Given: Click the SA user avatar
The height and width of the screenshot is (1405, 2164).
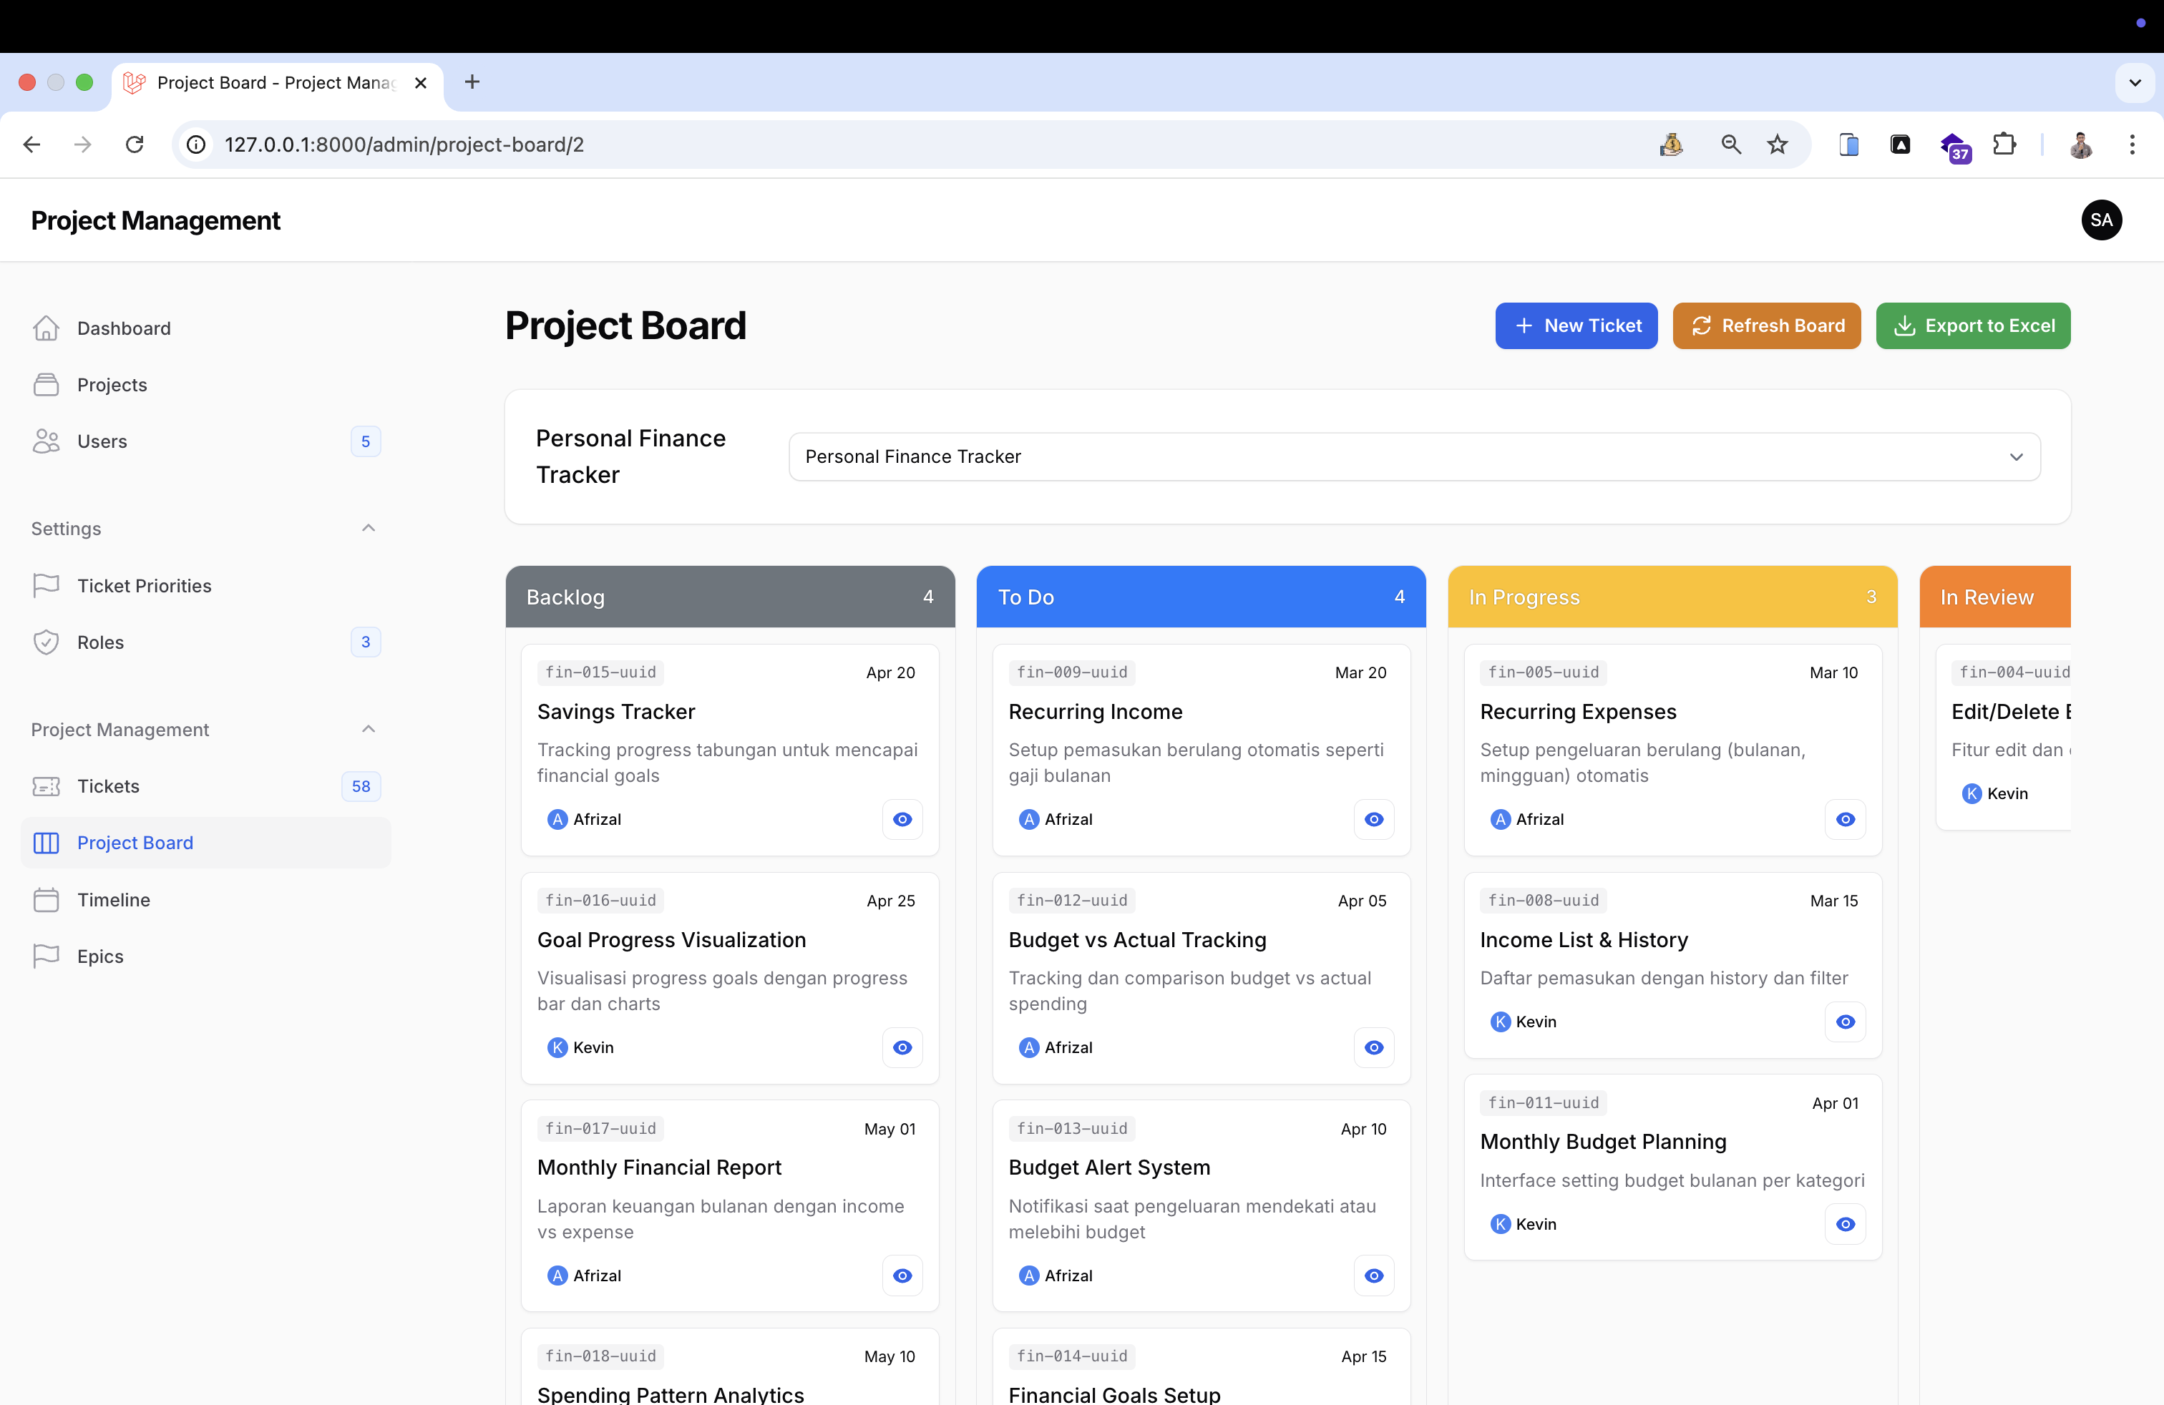Looking at the screenshot, I should 2100,220.
